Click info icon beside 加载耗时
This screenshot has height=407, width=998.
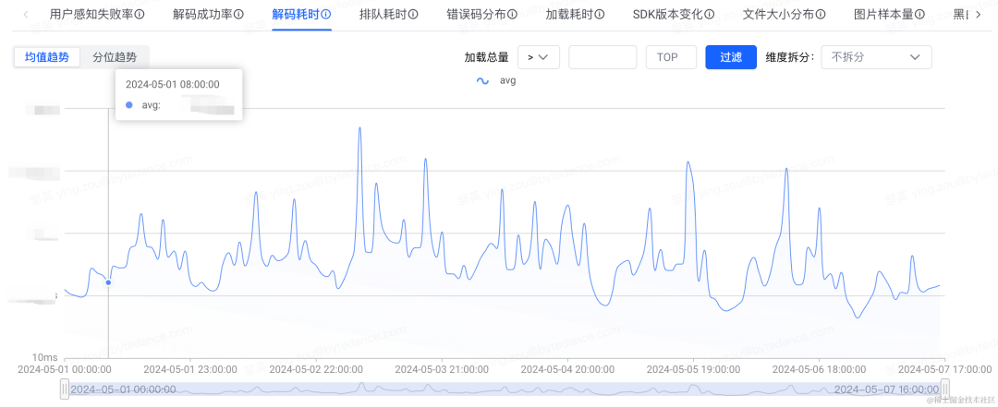(x=600, y=14)
